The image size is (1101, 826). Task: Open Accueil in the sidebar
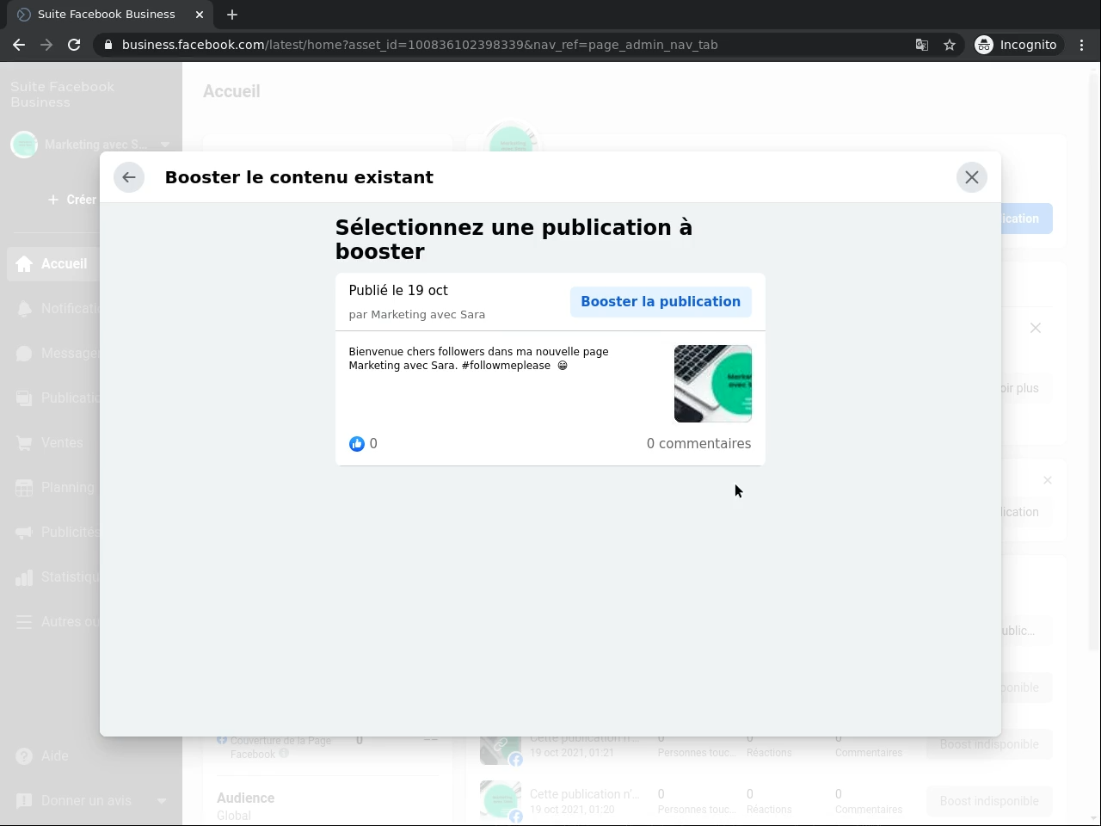click(x=52, y=264)
